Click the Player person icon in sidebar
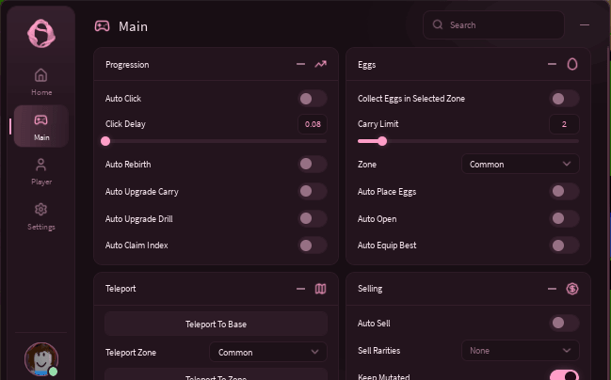The height and width of the screenshot is (380, 611). click(40, 165)
